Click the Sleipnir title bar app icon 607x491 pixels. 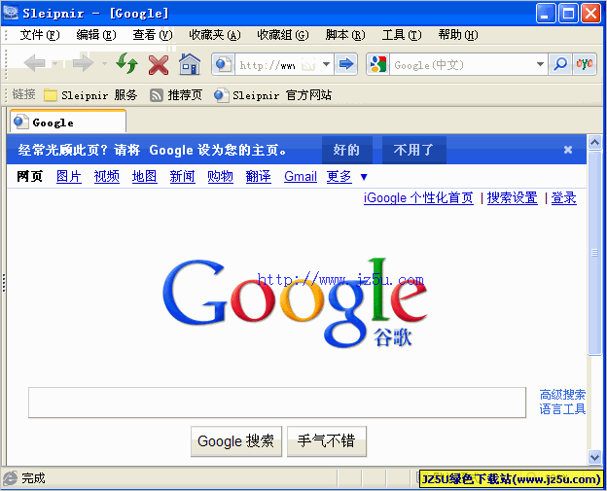tap(10, 13)
